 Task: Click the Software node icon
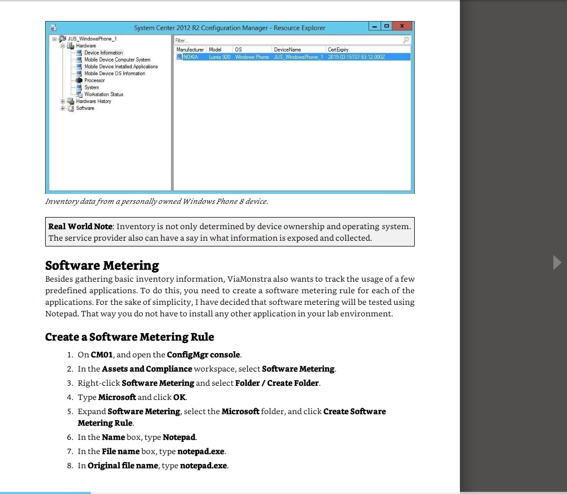(x=70, y=108)
